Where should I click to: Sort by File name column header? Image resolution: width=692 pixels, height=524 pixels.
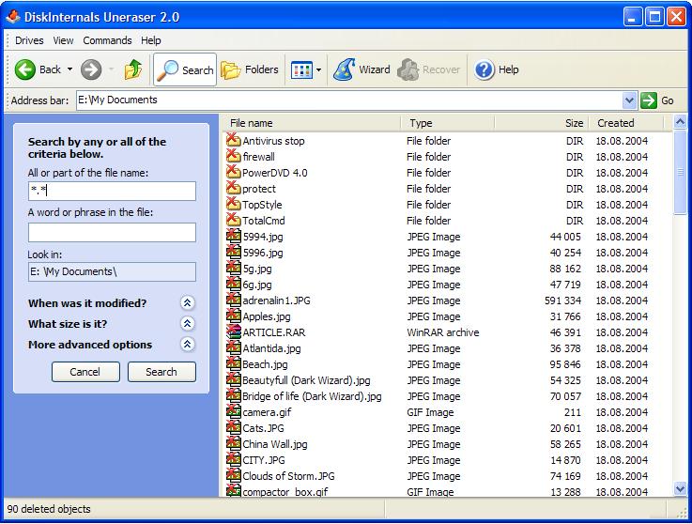(x=313, y=123)
